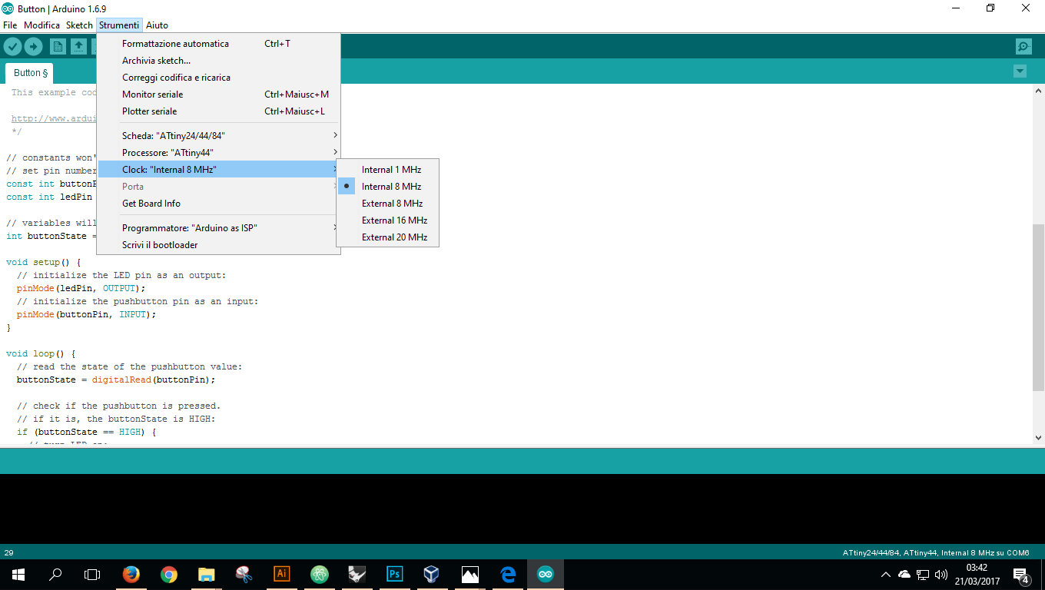The width and height of the screenshot is (1045, 590).
Task: Expand the Clock Internal 8 MHz submenu
Action: (x=218, y=170)
